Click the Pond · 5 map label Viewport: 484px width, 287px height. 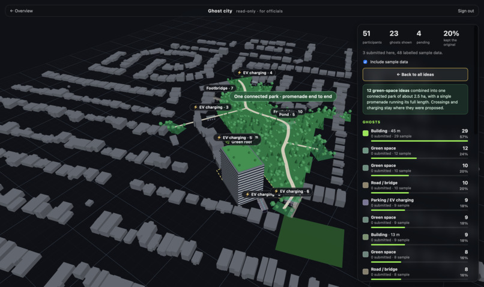[287, 115]
